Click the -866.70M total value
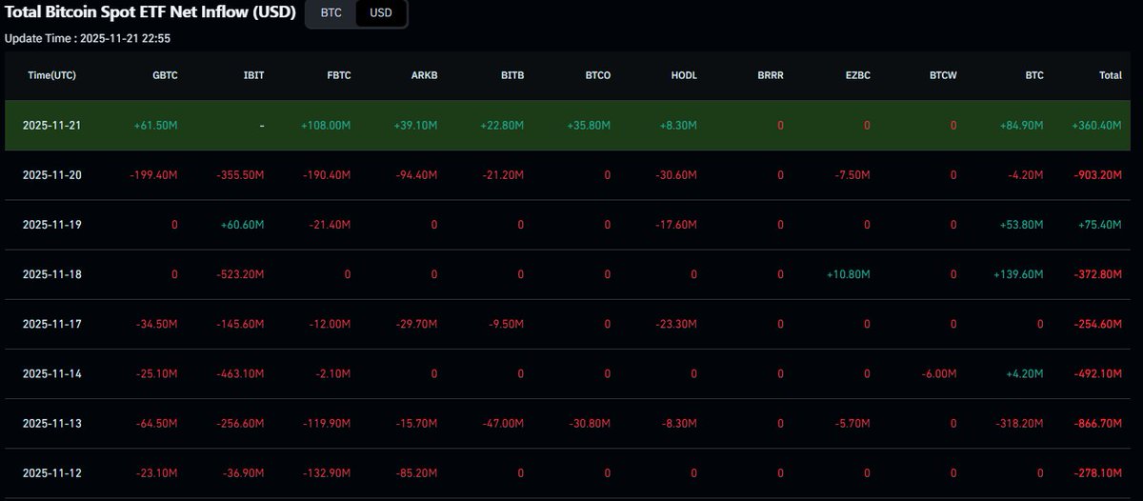The image size is (1143, 501). (1097, 423)
